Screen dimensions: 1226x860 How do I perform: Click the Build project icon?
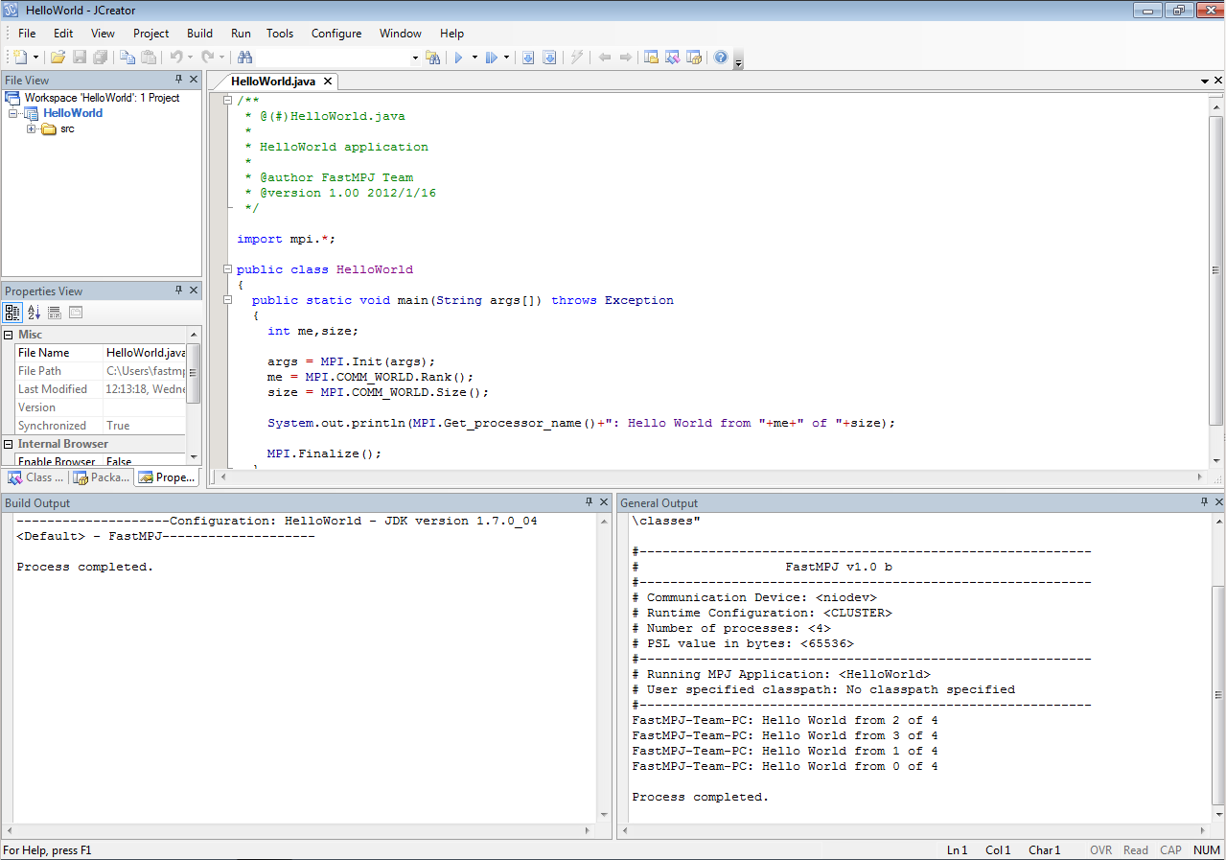point(528,58)
